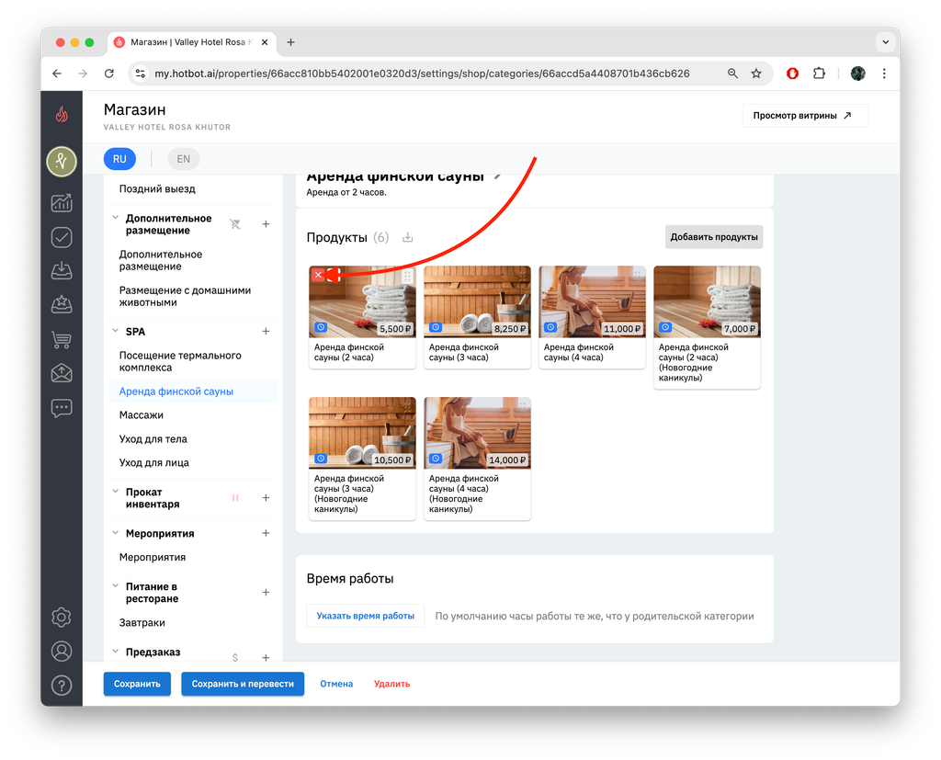Select Массажи category
This screenshot has width=941, height=760.
tap(141, 414)
